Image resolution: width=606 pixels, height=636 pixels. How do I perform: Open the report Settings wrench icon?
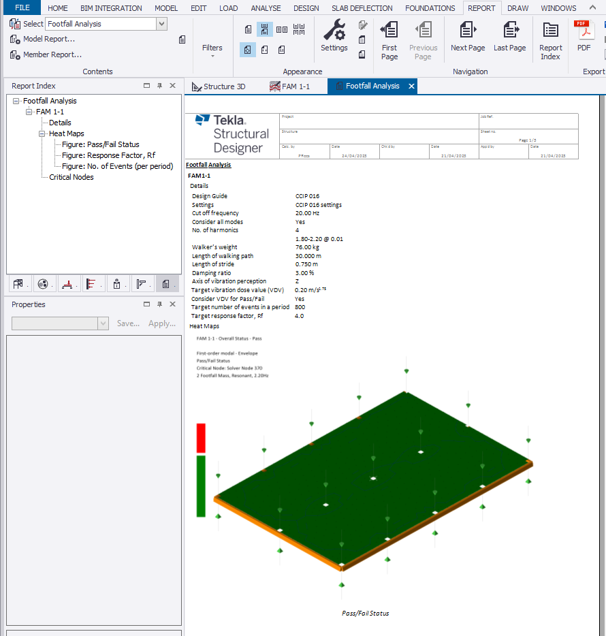click(x=334, y=31)
